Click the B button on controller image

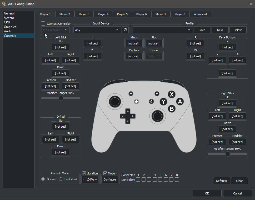(x=172, y=109)
